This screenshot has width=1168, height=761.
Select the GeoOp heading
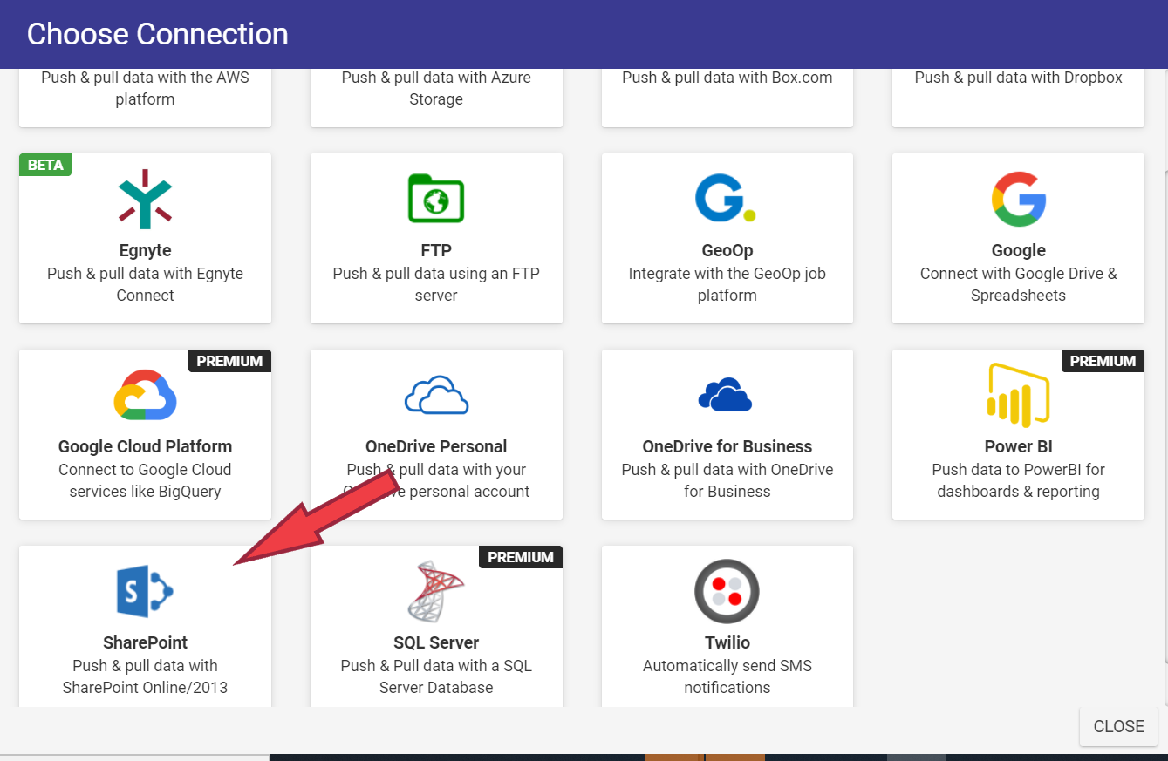point(727,250)
